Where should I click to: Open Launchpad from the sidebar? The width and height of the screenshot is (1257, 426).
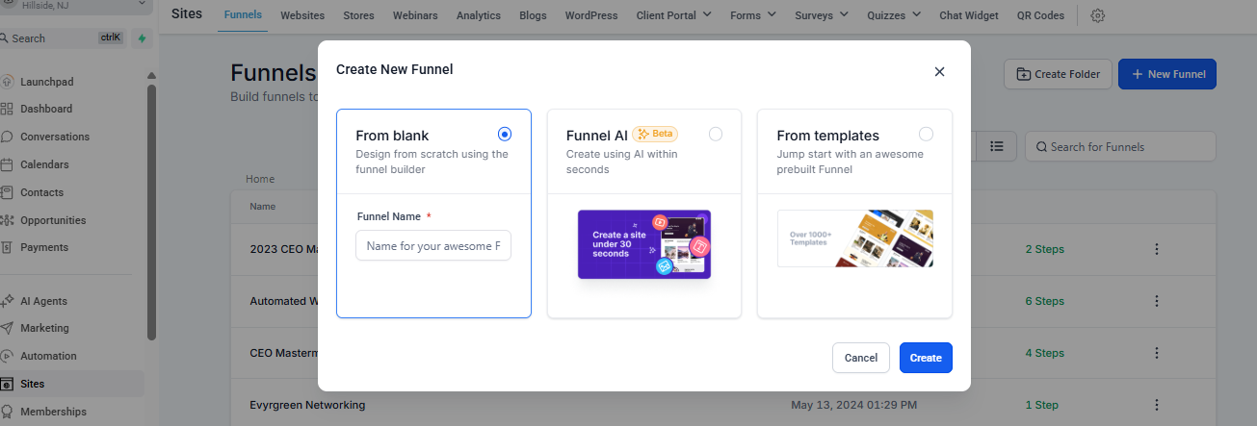click(x=46, y=82)
